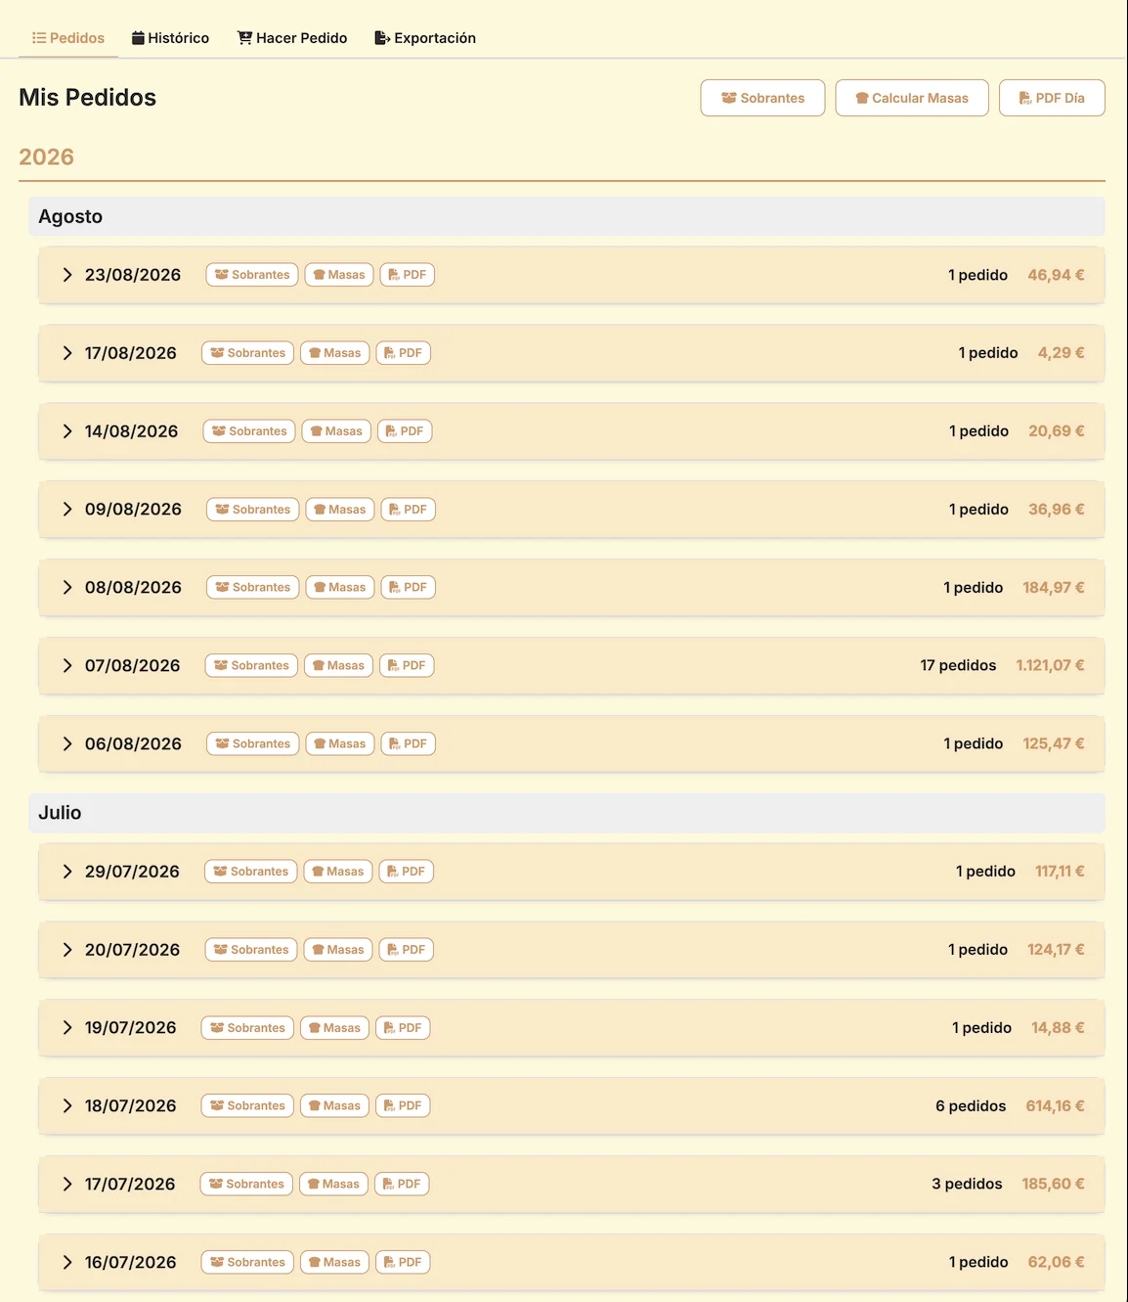The height and width of the screenshot is (1302, 1128).
Task: Click the top Sobrantes button beside Calcular Masas
Action: (762, 98)
